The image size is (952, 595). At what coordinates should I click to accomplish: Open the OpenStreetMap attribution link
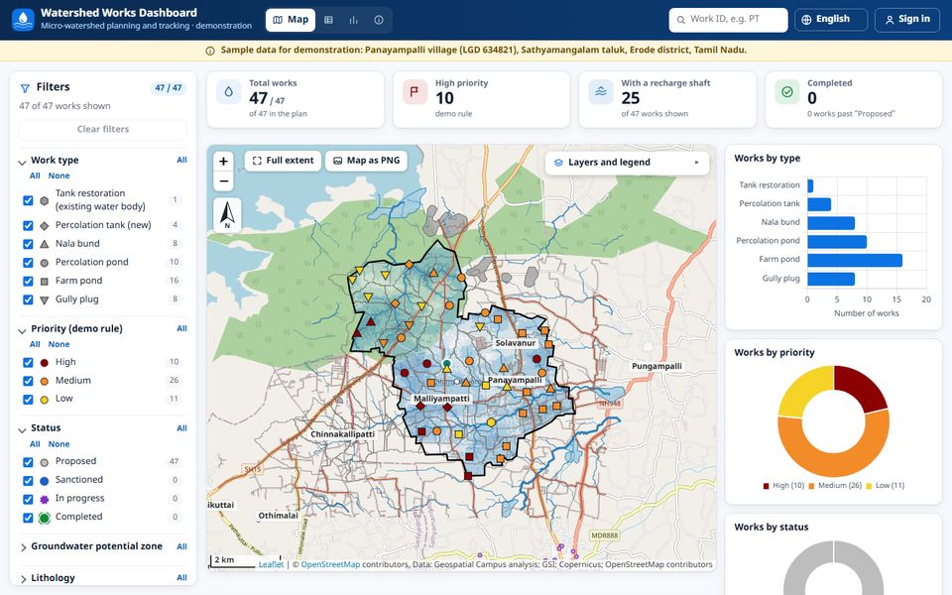pyautogui.click(x=330, y=564)
